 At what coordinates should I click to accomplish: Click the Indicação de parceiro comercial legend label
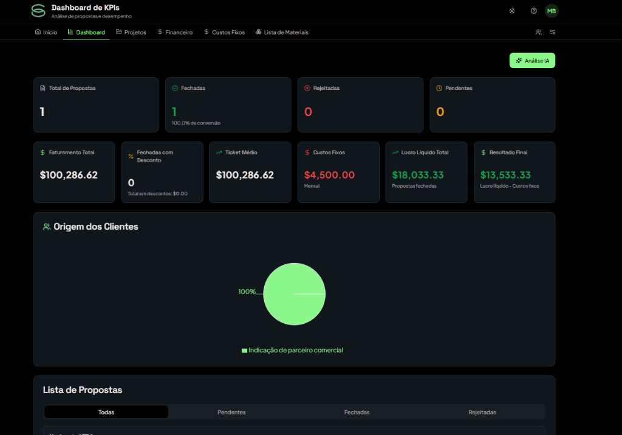[x=296, y=350]
